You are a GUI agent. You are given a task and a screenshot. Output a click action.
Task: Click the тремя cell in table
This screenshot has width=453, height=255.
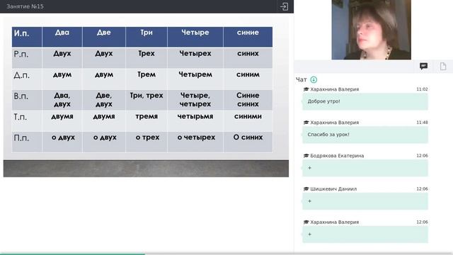pos(147,120)
